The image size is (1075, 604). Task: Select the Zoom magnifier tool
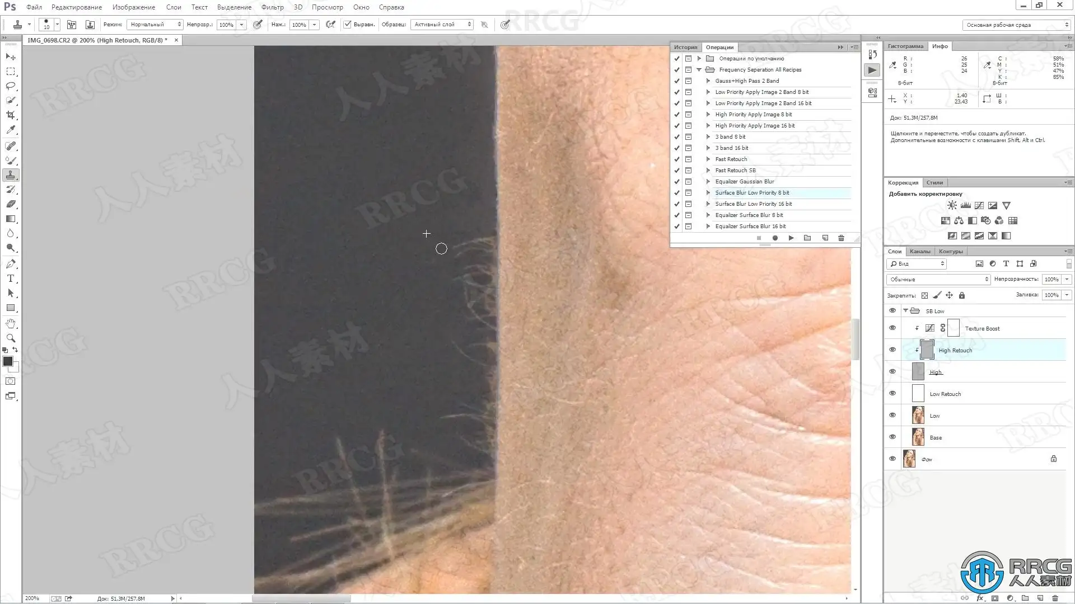pos(11,338)
